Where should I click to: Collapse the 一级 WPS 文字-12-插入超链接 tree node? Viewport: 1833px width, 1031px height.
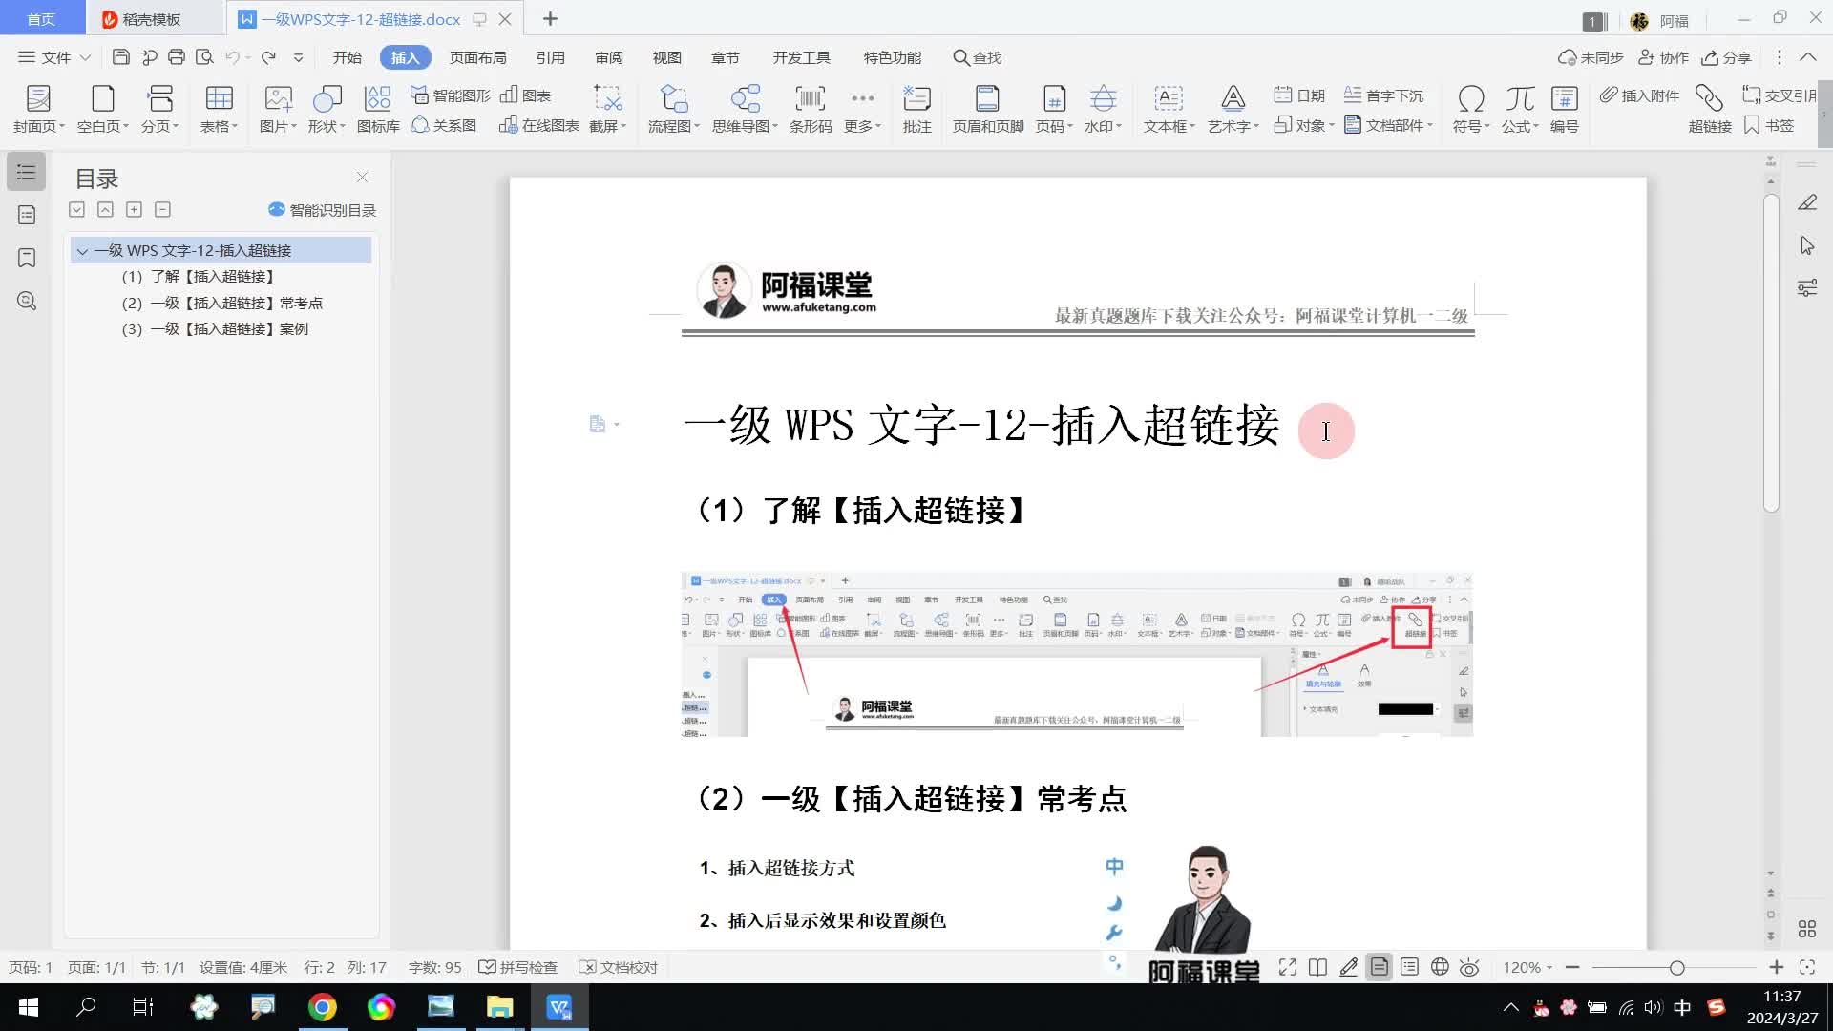pyautogui.click(x=82, y=251)
